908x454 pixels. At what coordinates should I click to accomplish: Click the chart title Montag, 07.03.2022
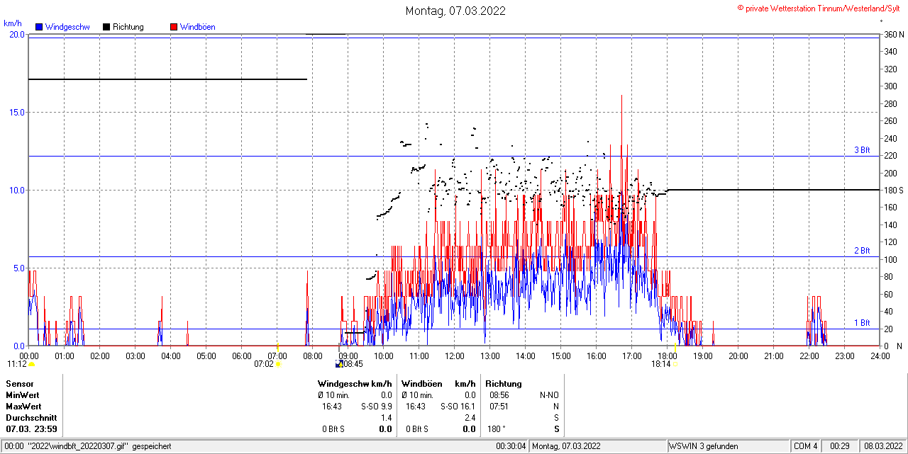[x=455, y=11]
